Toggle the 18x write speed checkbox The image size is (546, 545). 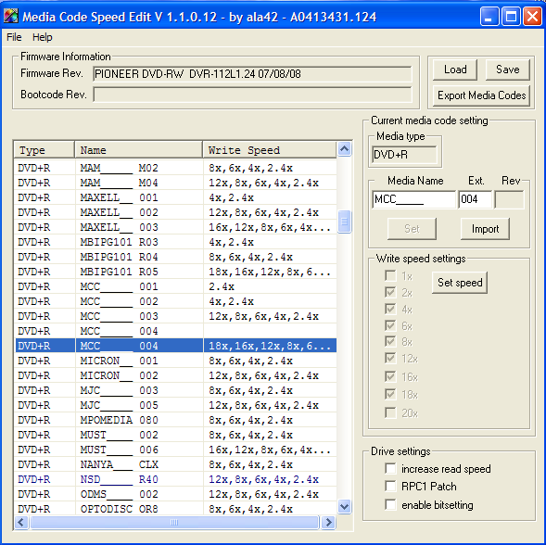[x=390, y=394]
